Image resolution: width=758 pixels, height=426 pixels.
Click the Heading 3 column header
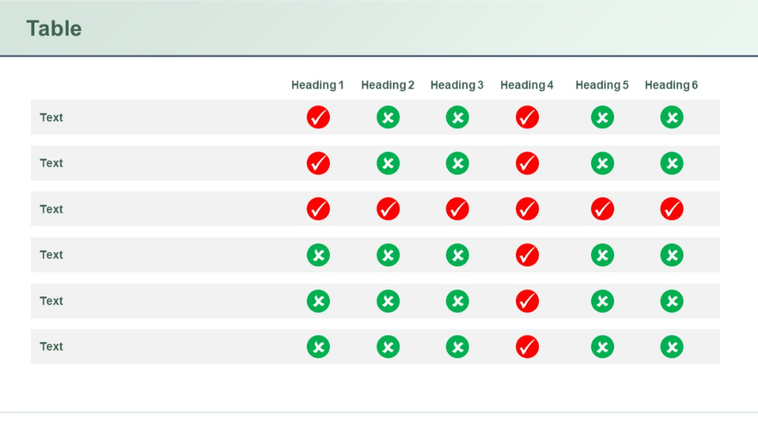pos(457,85)
